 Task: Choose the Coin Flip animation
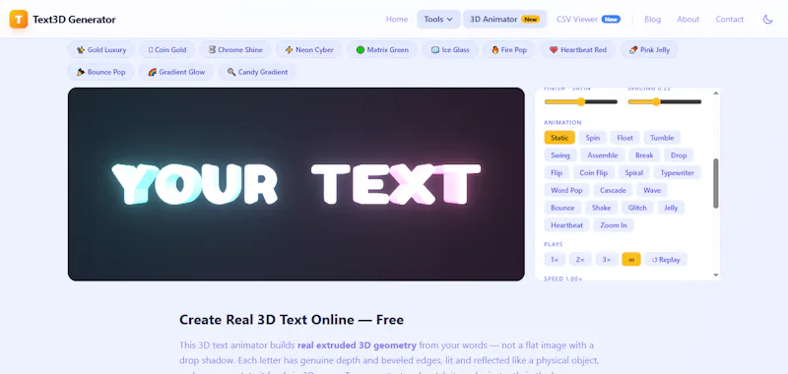594,172
